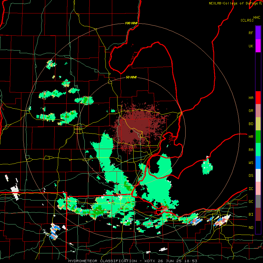Click the UK legend label
Screen dimensions: 263x263
coord(251,46)
